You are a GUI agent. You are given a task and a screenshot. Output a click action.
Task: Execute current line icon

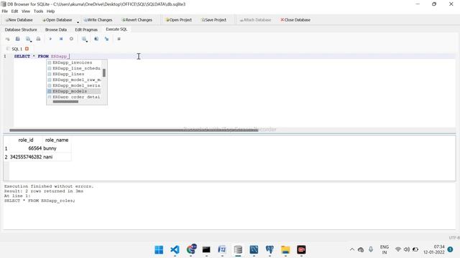point(61,39)
